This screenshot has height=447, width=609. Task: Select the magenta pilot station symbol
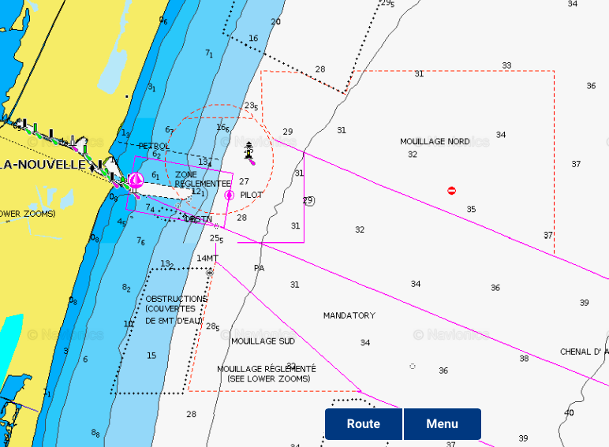coord(229,195)
